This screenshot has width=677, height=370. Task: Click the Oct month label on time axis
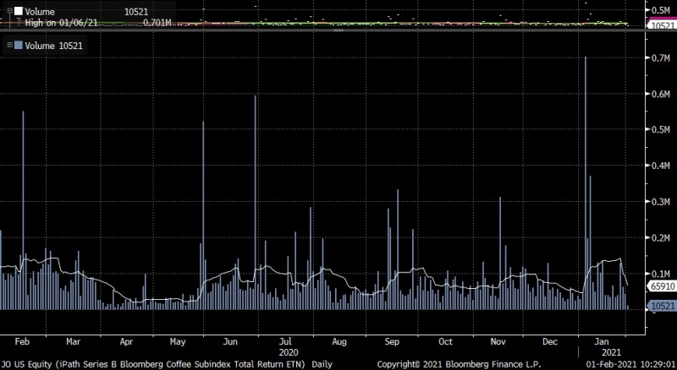point(445,341)
